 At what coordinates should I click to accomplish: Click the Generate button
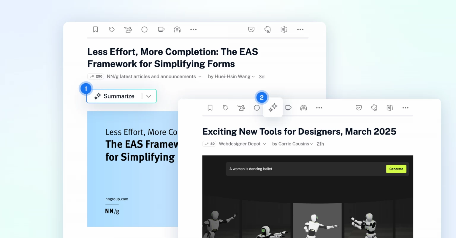click(x=396, y=169)
